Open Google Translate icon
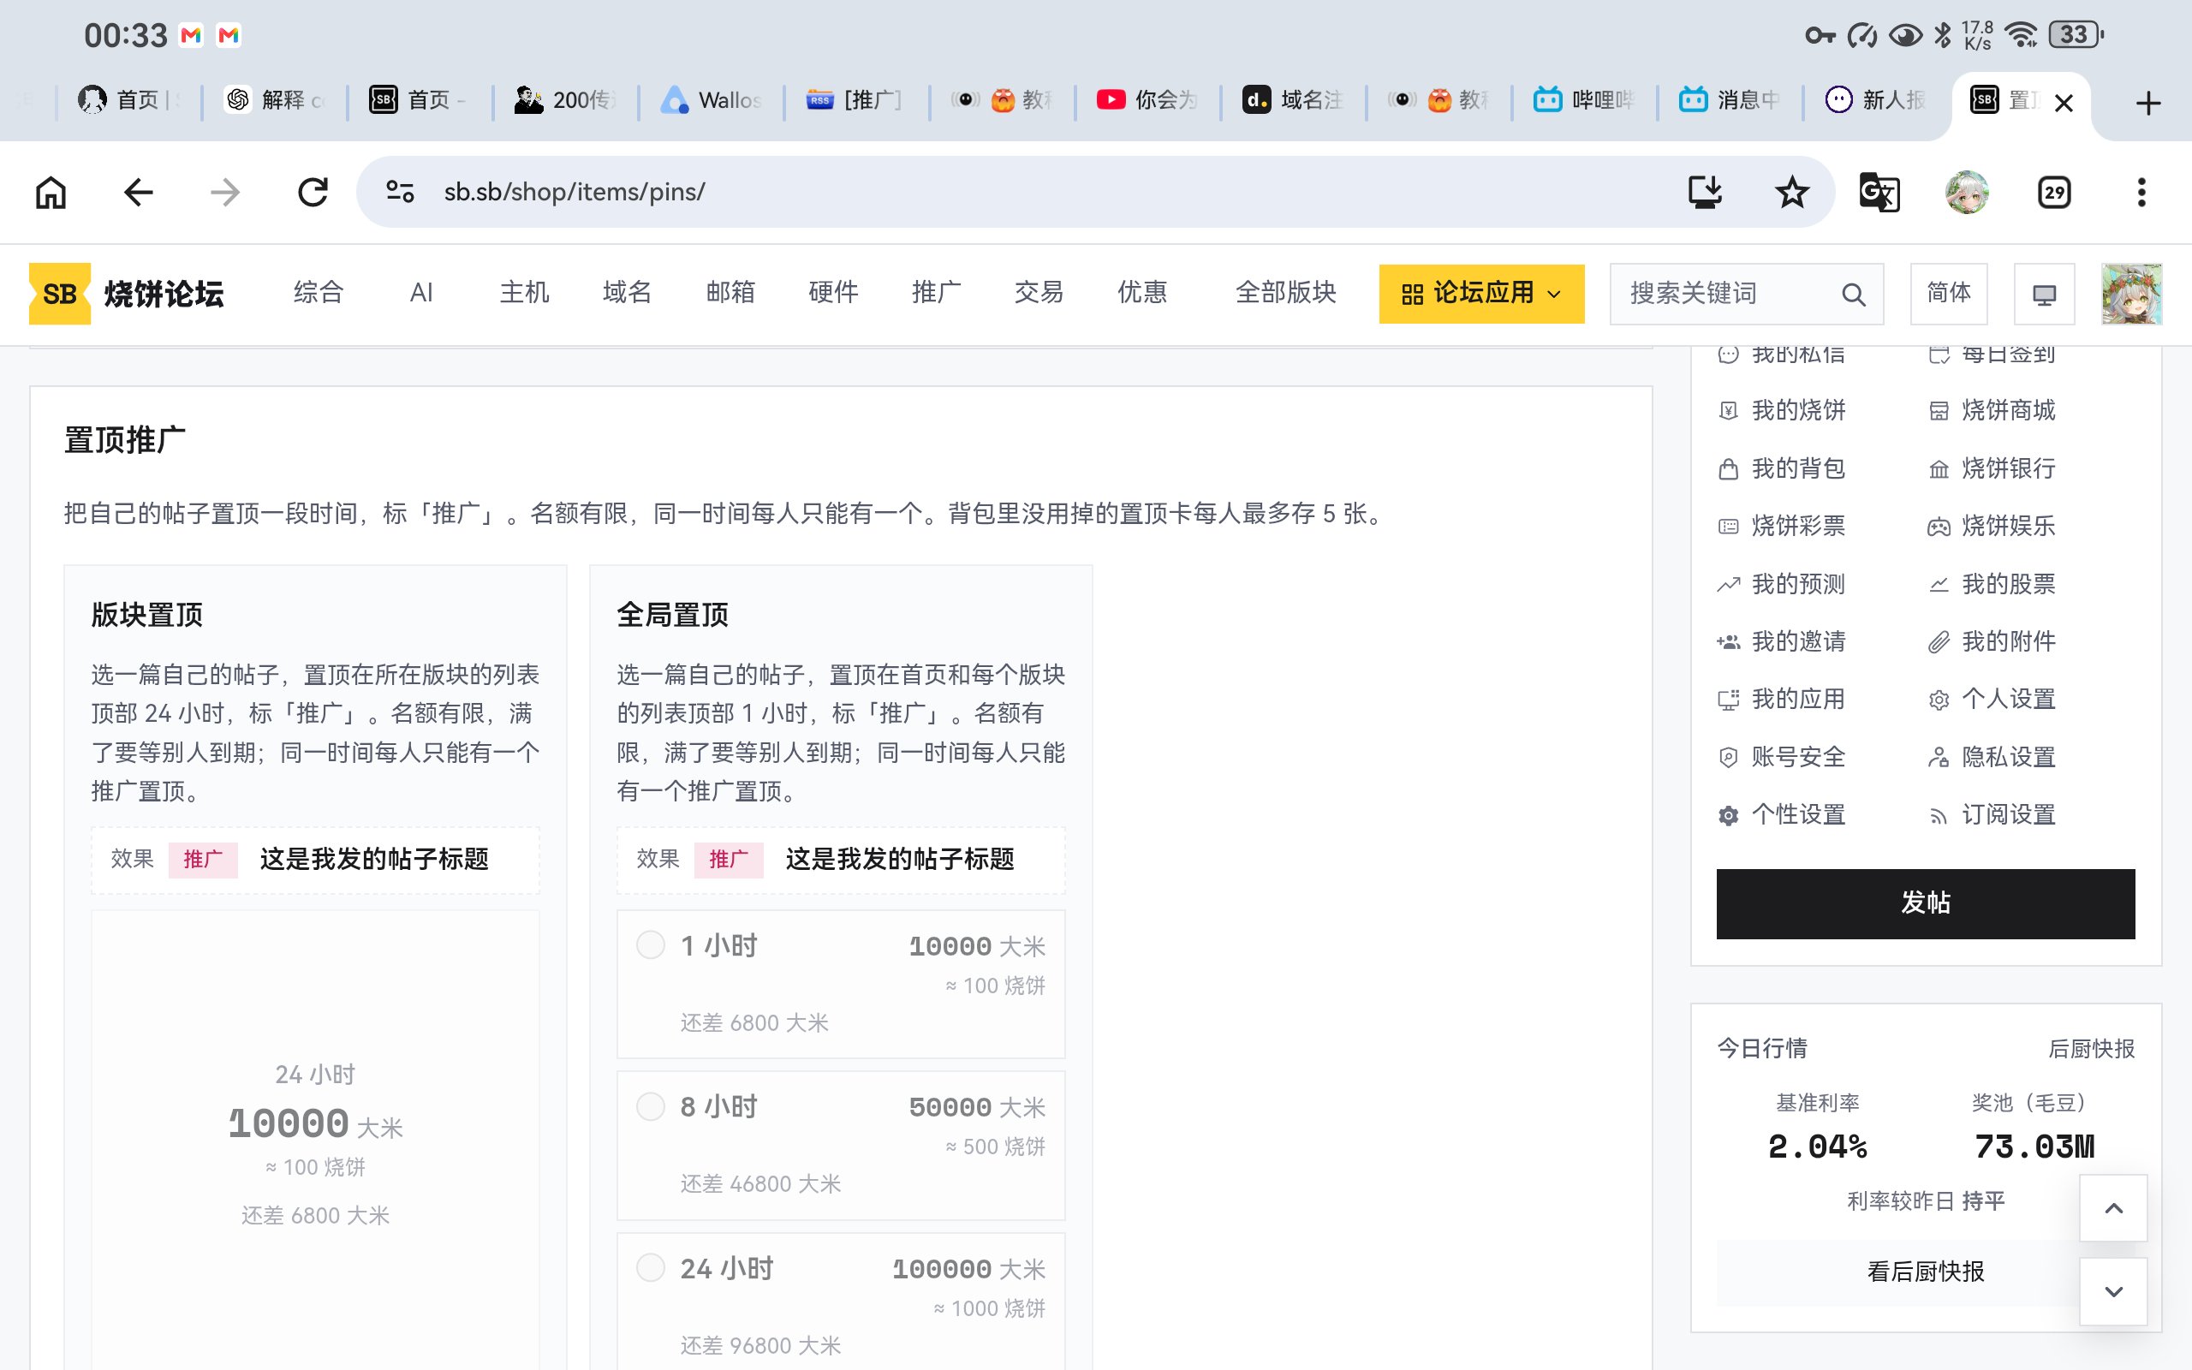Screen dimensions: 2192x1370 pyautogui.click(x=1879, y=192)
